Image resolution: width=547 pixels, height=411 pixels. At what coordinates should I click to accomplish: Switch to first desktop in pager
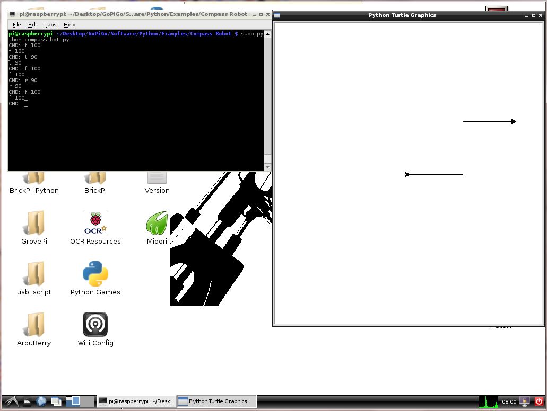point(73,401)
